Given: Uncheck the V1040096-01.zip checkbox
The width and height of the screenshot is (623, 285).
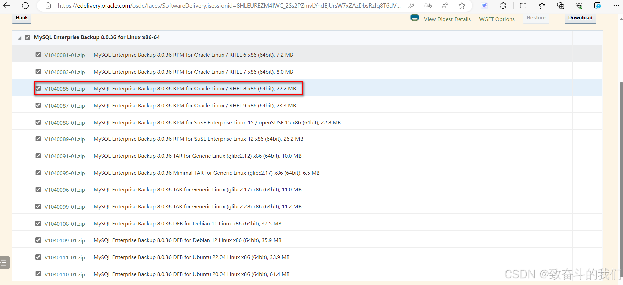Looking at the screenshot, I should pos(38,190).
